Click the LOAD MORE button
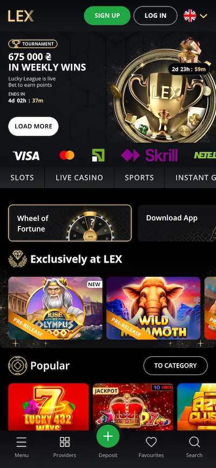 pyautogui.click(x=33, y=126)
